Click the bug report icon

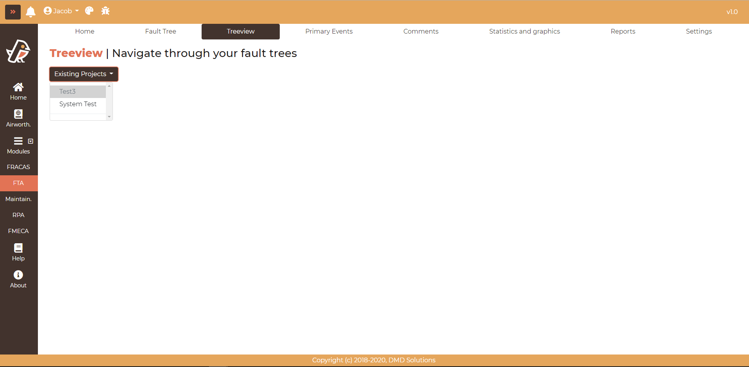pos(105,11)
